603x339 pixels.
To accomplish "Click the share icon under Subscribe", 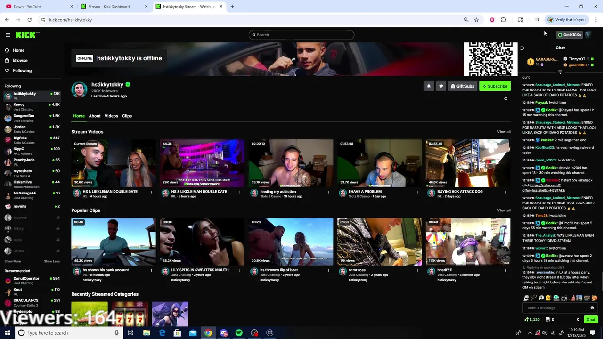I will (x=505, y=99).
